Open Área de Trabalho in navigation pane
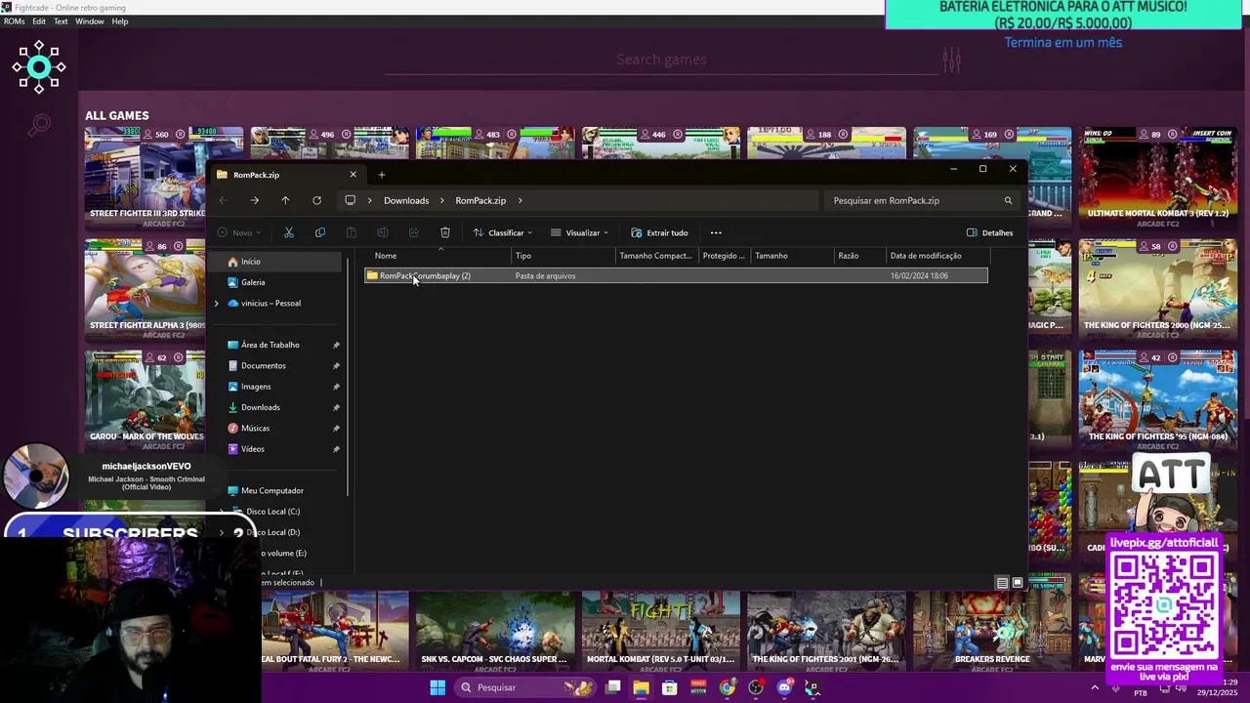 point(263,345)
